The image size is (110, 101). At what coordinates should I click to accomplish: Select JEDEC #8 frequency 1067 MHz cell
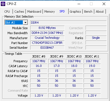[x=39, y=61]
